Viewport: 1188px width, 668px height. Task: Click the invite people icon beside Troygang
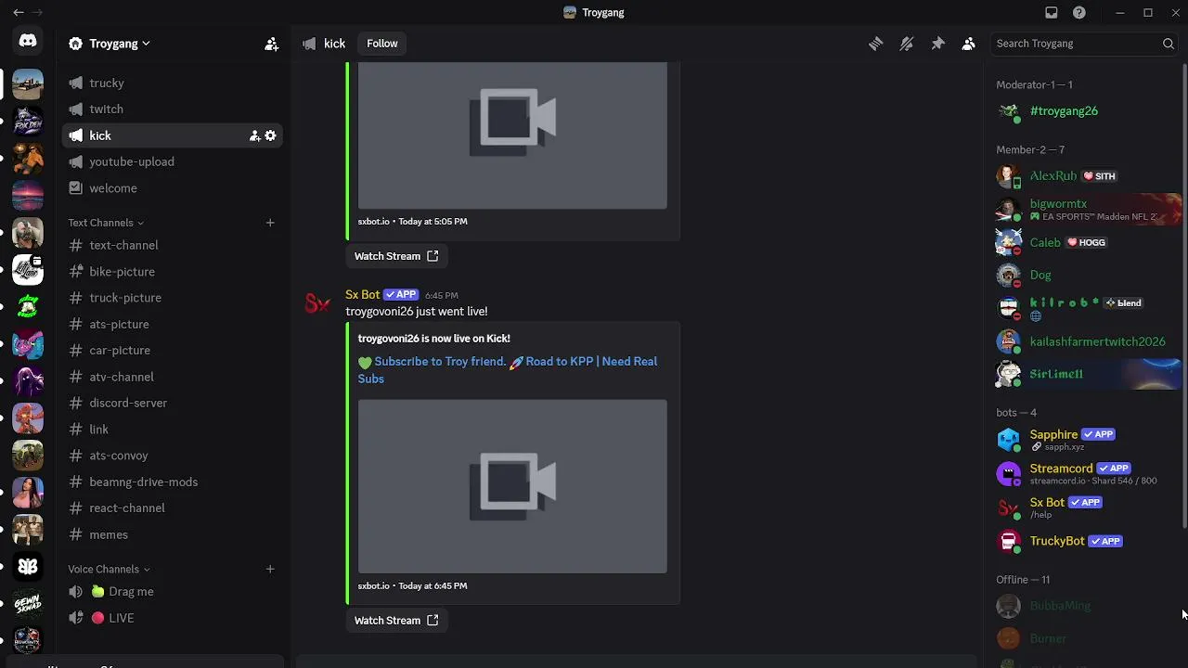(271, 44)
